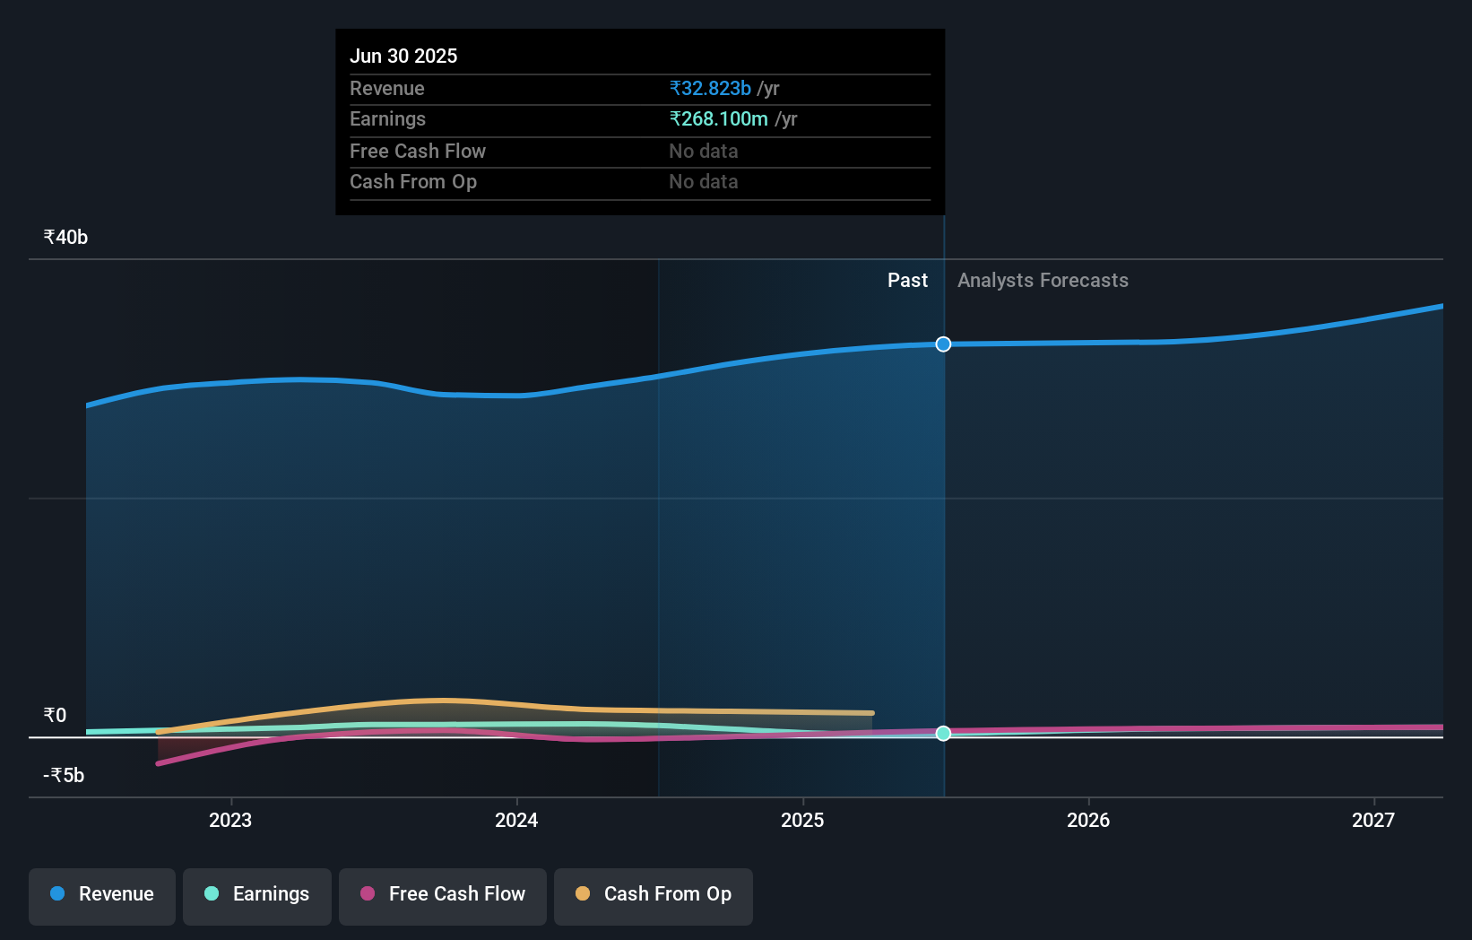Select the Earnings data point marker near zero

click(942, 734)
